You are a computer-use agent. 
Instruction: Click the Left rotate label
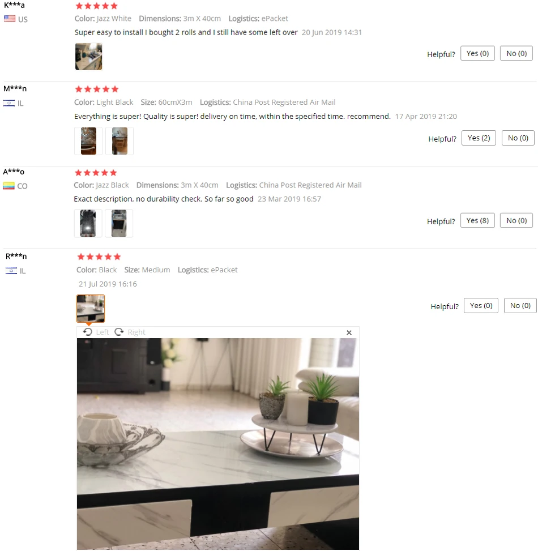pos(103,332)
